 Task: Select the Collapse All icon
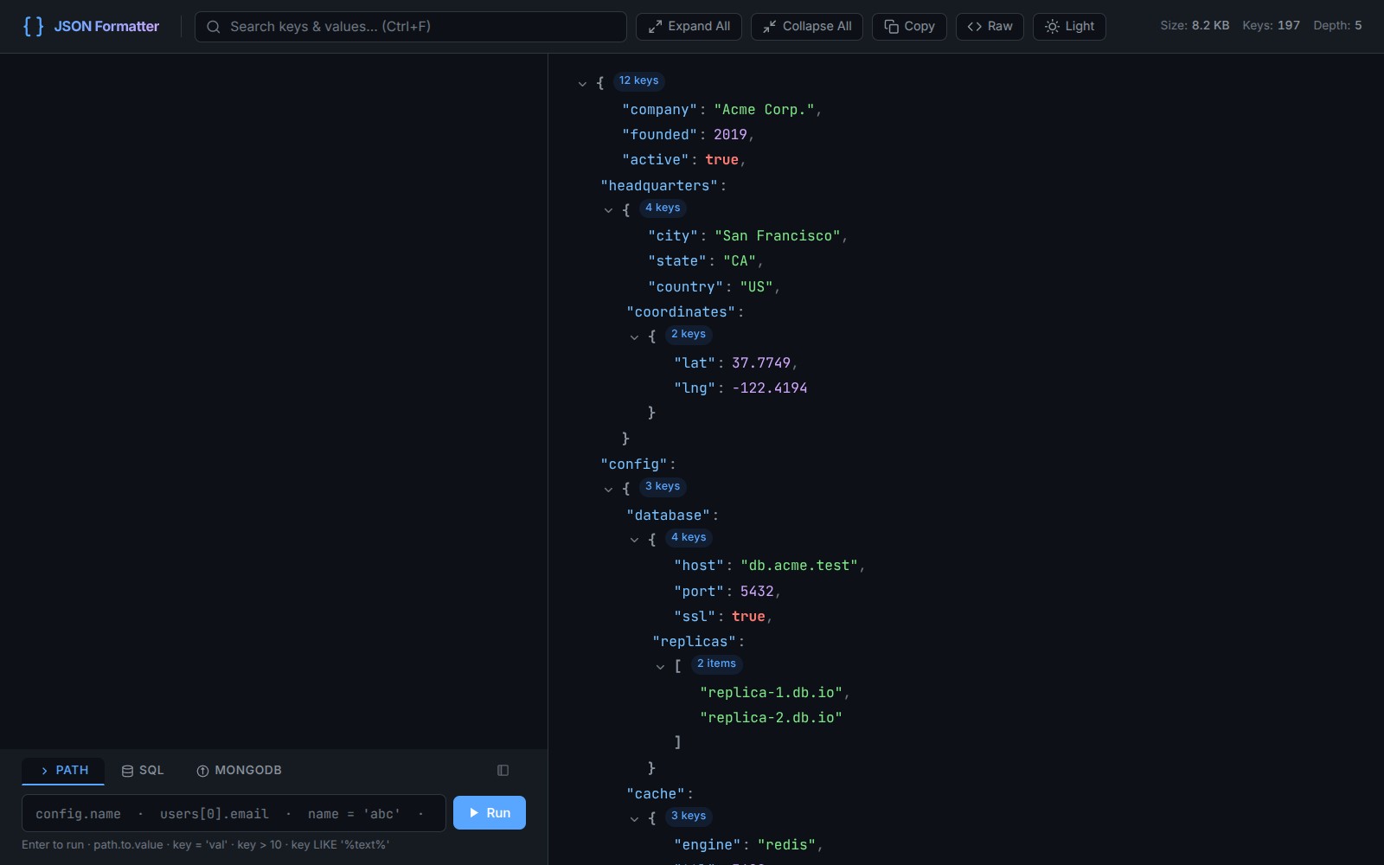[x=768, y=26]
